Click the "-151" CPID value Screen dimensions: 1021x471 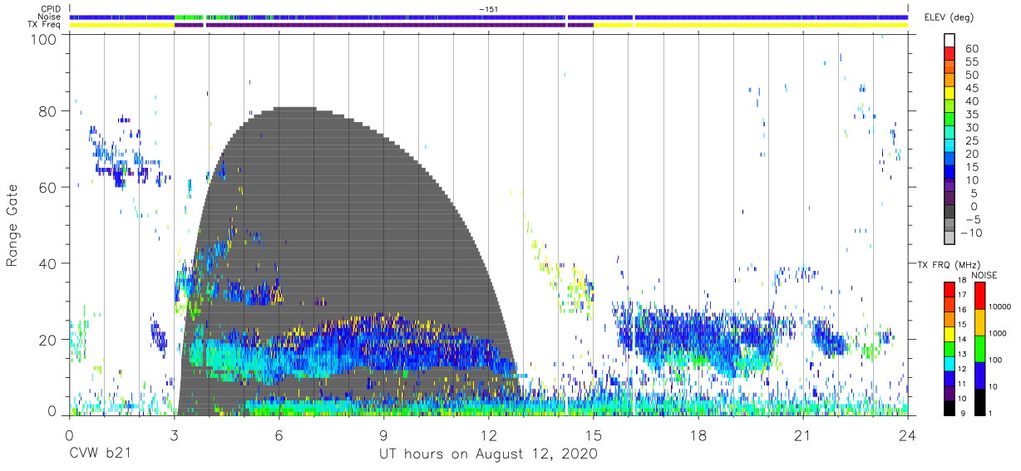pos(488,9)
